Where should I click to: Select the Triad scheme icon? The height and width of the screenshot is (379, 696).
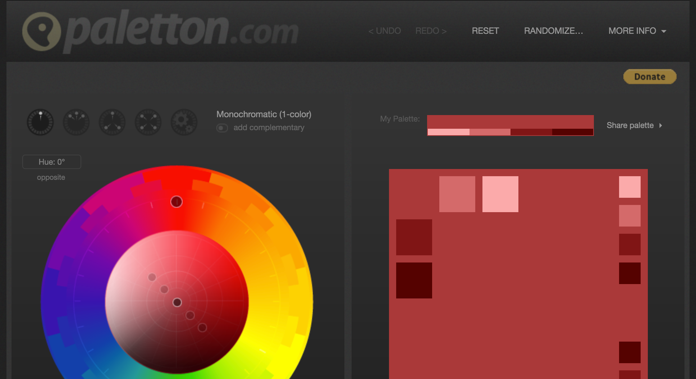tap(112, 122)
